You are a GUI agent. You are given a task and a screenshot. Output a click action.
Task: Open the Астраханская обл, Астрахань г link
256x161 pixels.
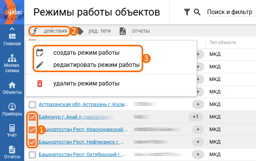tap(83, 104)
